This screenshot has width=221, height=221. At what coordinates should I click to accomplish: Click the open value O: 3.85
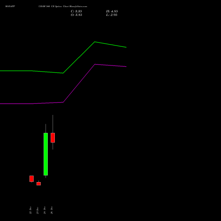click(x=76, y=15)
